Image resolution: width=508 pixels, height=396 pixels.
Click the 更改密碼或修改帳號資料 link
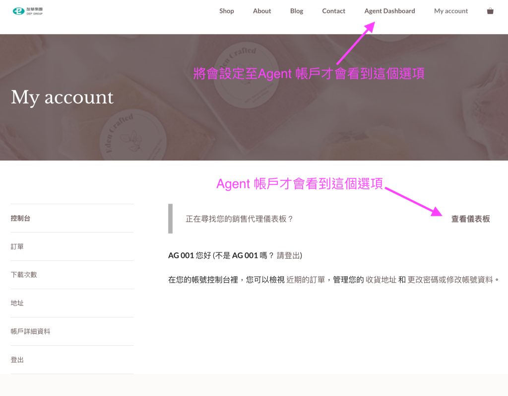[450, 280]
